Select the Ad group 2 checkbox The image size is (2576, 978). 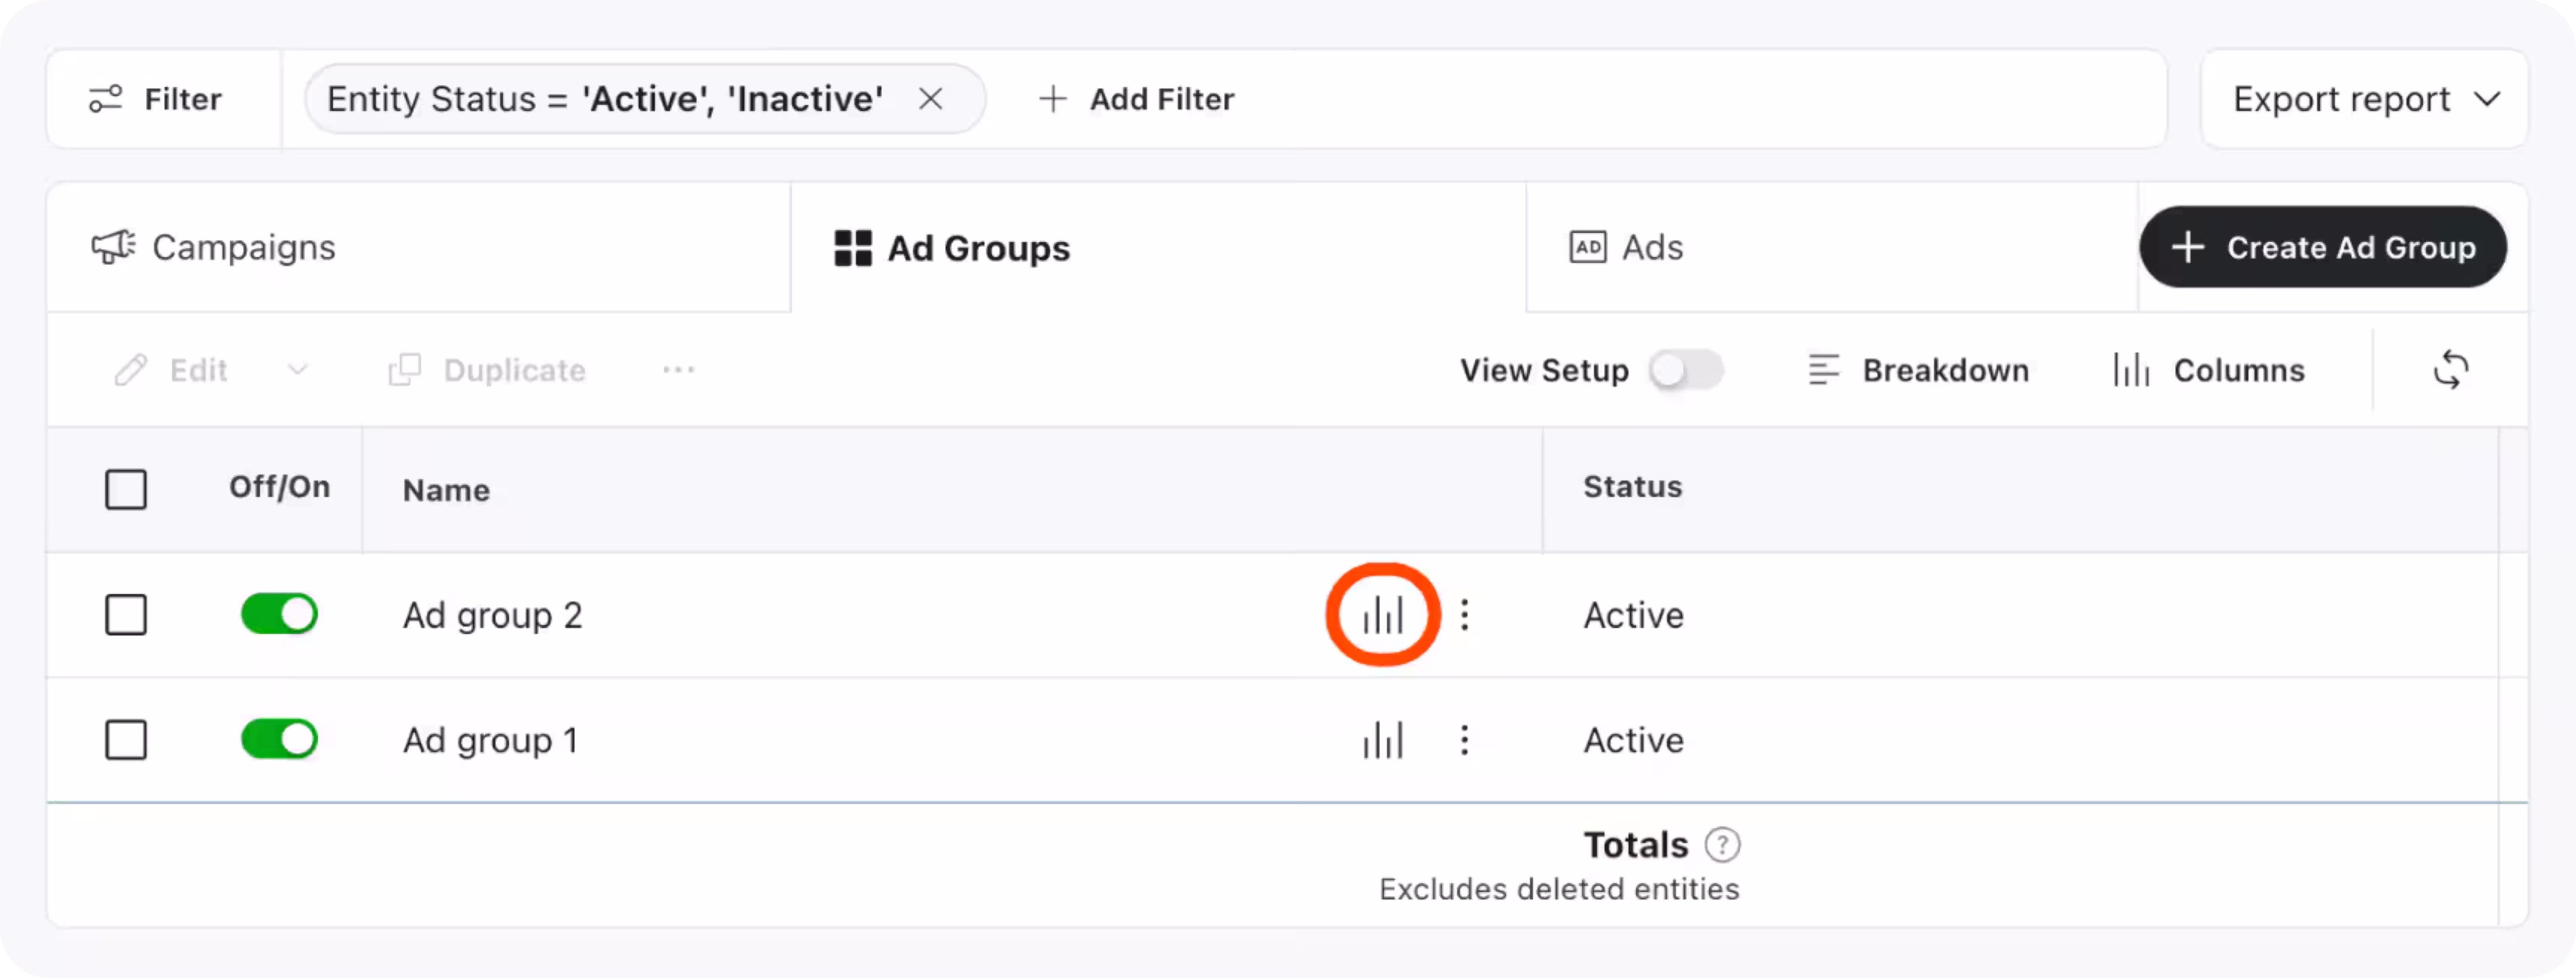[x=126, y=614]
